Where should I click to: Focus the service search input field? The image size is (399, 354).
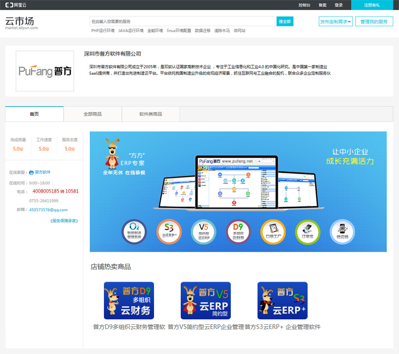(183, 21)
